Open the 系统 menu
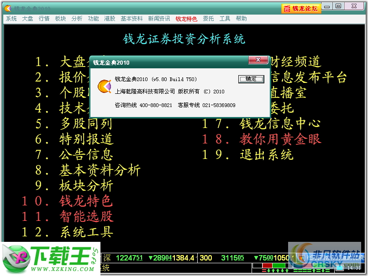 (x=11, y=19)
